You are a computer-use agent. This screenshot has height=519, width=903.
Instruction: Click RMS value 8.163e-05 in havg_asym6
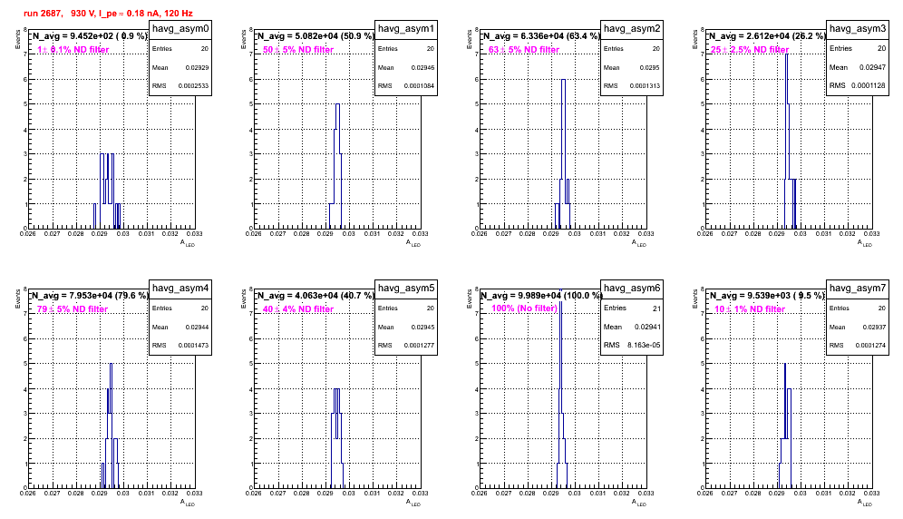coord(643,345)
